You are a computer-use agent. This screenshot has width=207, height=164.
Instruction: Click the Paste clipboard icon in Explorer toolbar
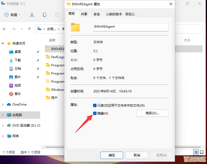[x=57, y=15]
